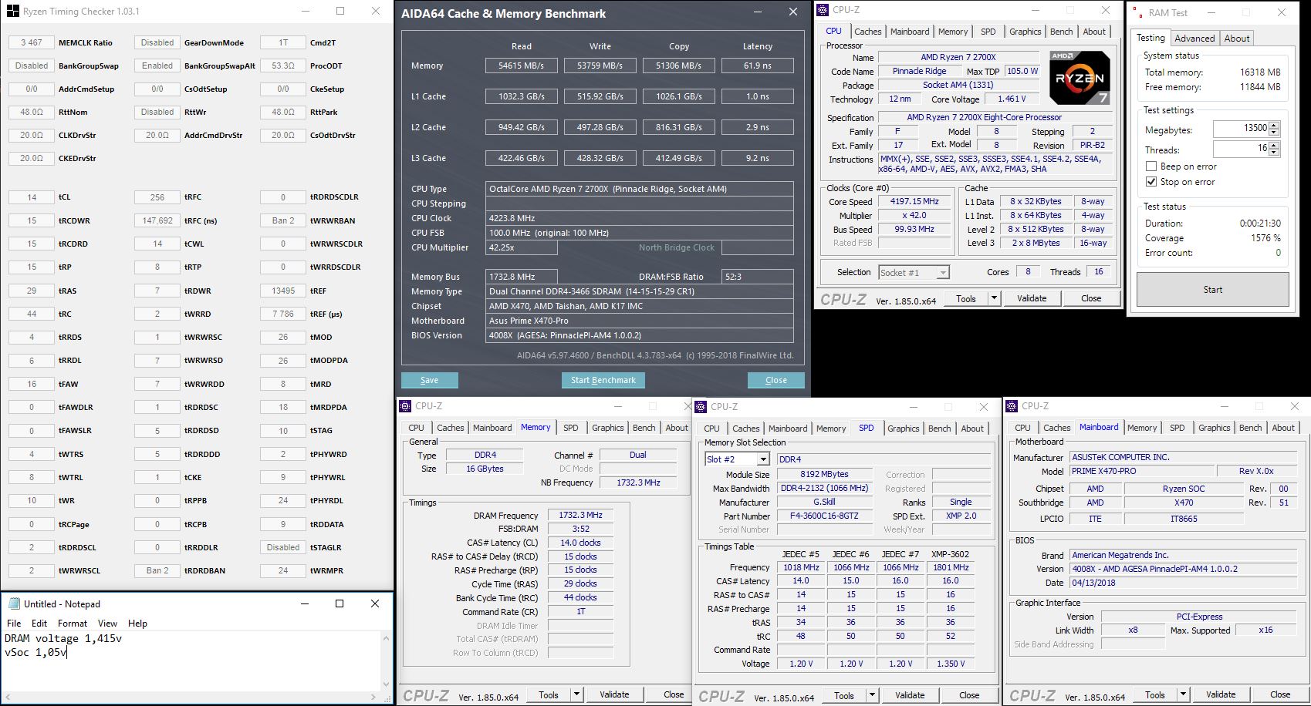Open the Format menu in Notepad
The height and width of the screenshot is (706, 1311).
coord(73,624)
